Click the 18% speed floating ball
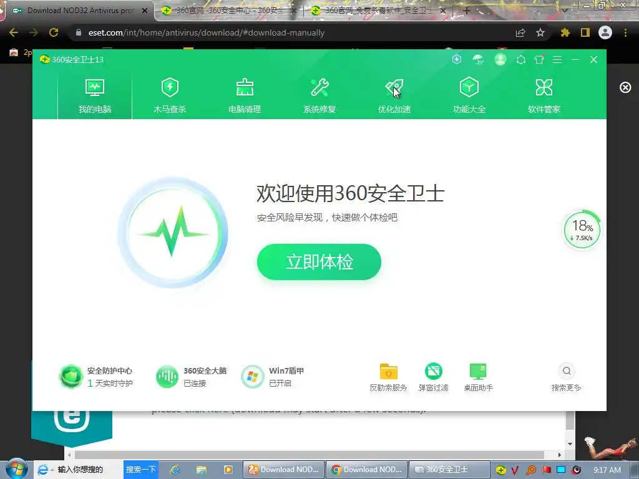The height and width of the screenshot is (479, 639). click(582, 230)
